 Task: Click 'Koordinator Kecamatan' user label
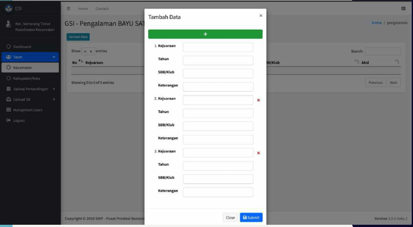tap(35, 30)
